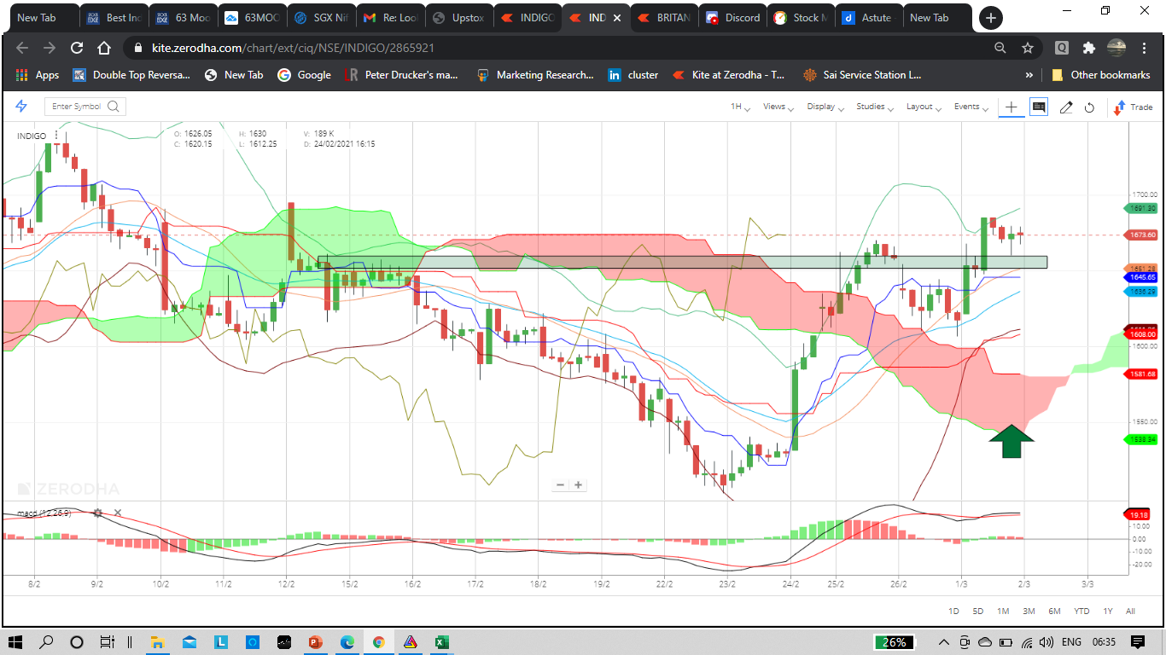Click the zoom magnifier in address bar
1166x655 pixels.
point(1000,49)
